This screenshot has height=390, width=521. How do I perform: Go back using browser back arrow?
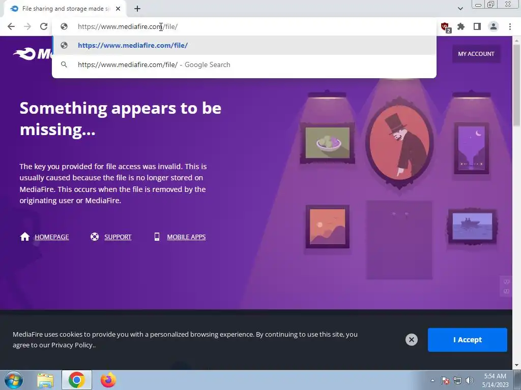coord(11,26)
